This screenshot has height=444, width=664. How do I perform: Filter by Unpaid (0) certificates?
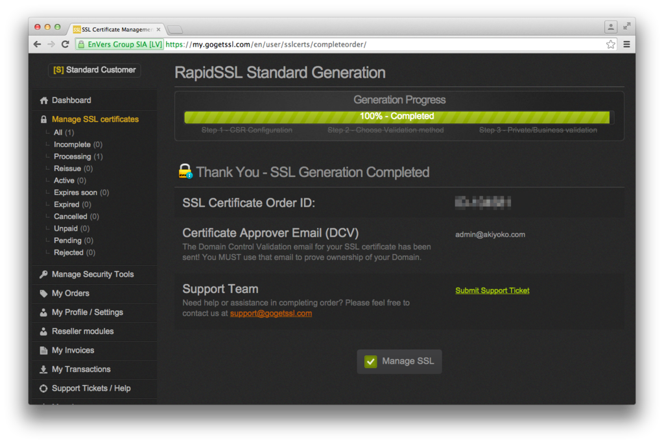pyautogui.click(x=71, y=229)
